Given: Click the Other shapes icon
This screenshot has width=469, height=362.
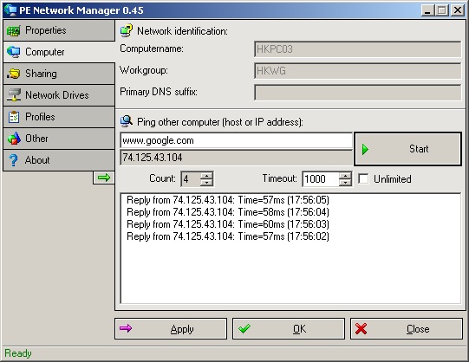Looking at the screenshot, I should click(x=14, y=139).
